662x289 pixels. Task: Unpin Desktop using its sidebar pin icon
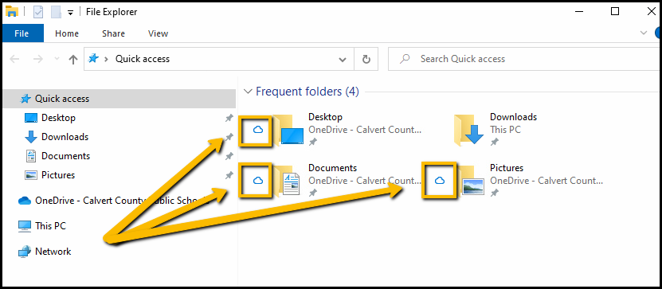pos(229,118)
